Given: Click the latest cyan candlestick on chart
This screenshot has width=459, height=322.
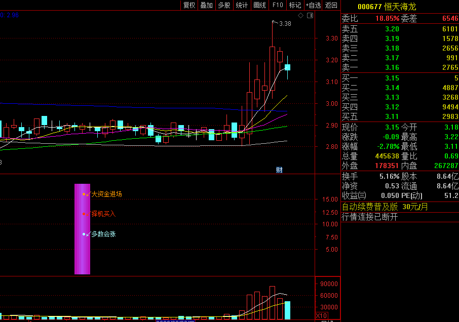Looking at the screenshot, I should coord(287,67).
